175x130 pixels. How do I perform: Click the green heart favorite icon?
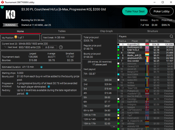click(x=2, y=8)
